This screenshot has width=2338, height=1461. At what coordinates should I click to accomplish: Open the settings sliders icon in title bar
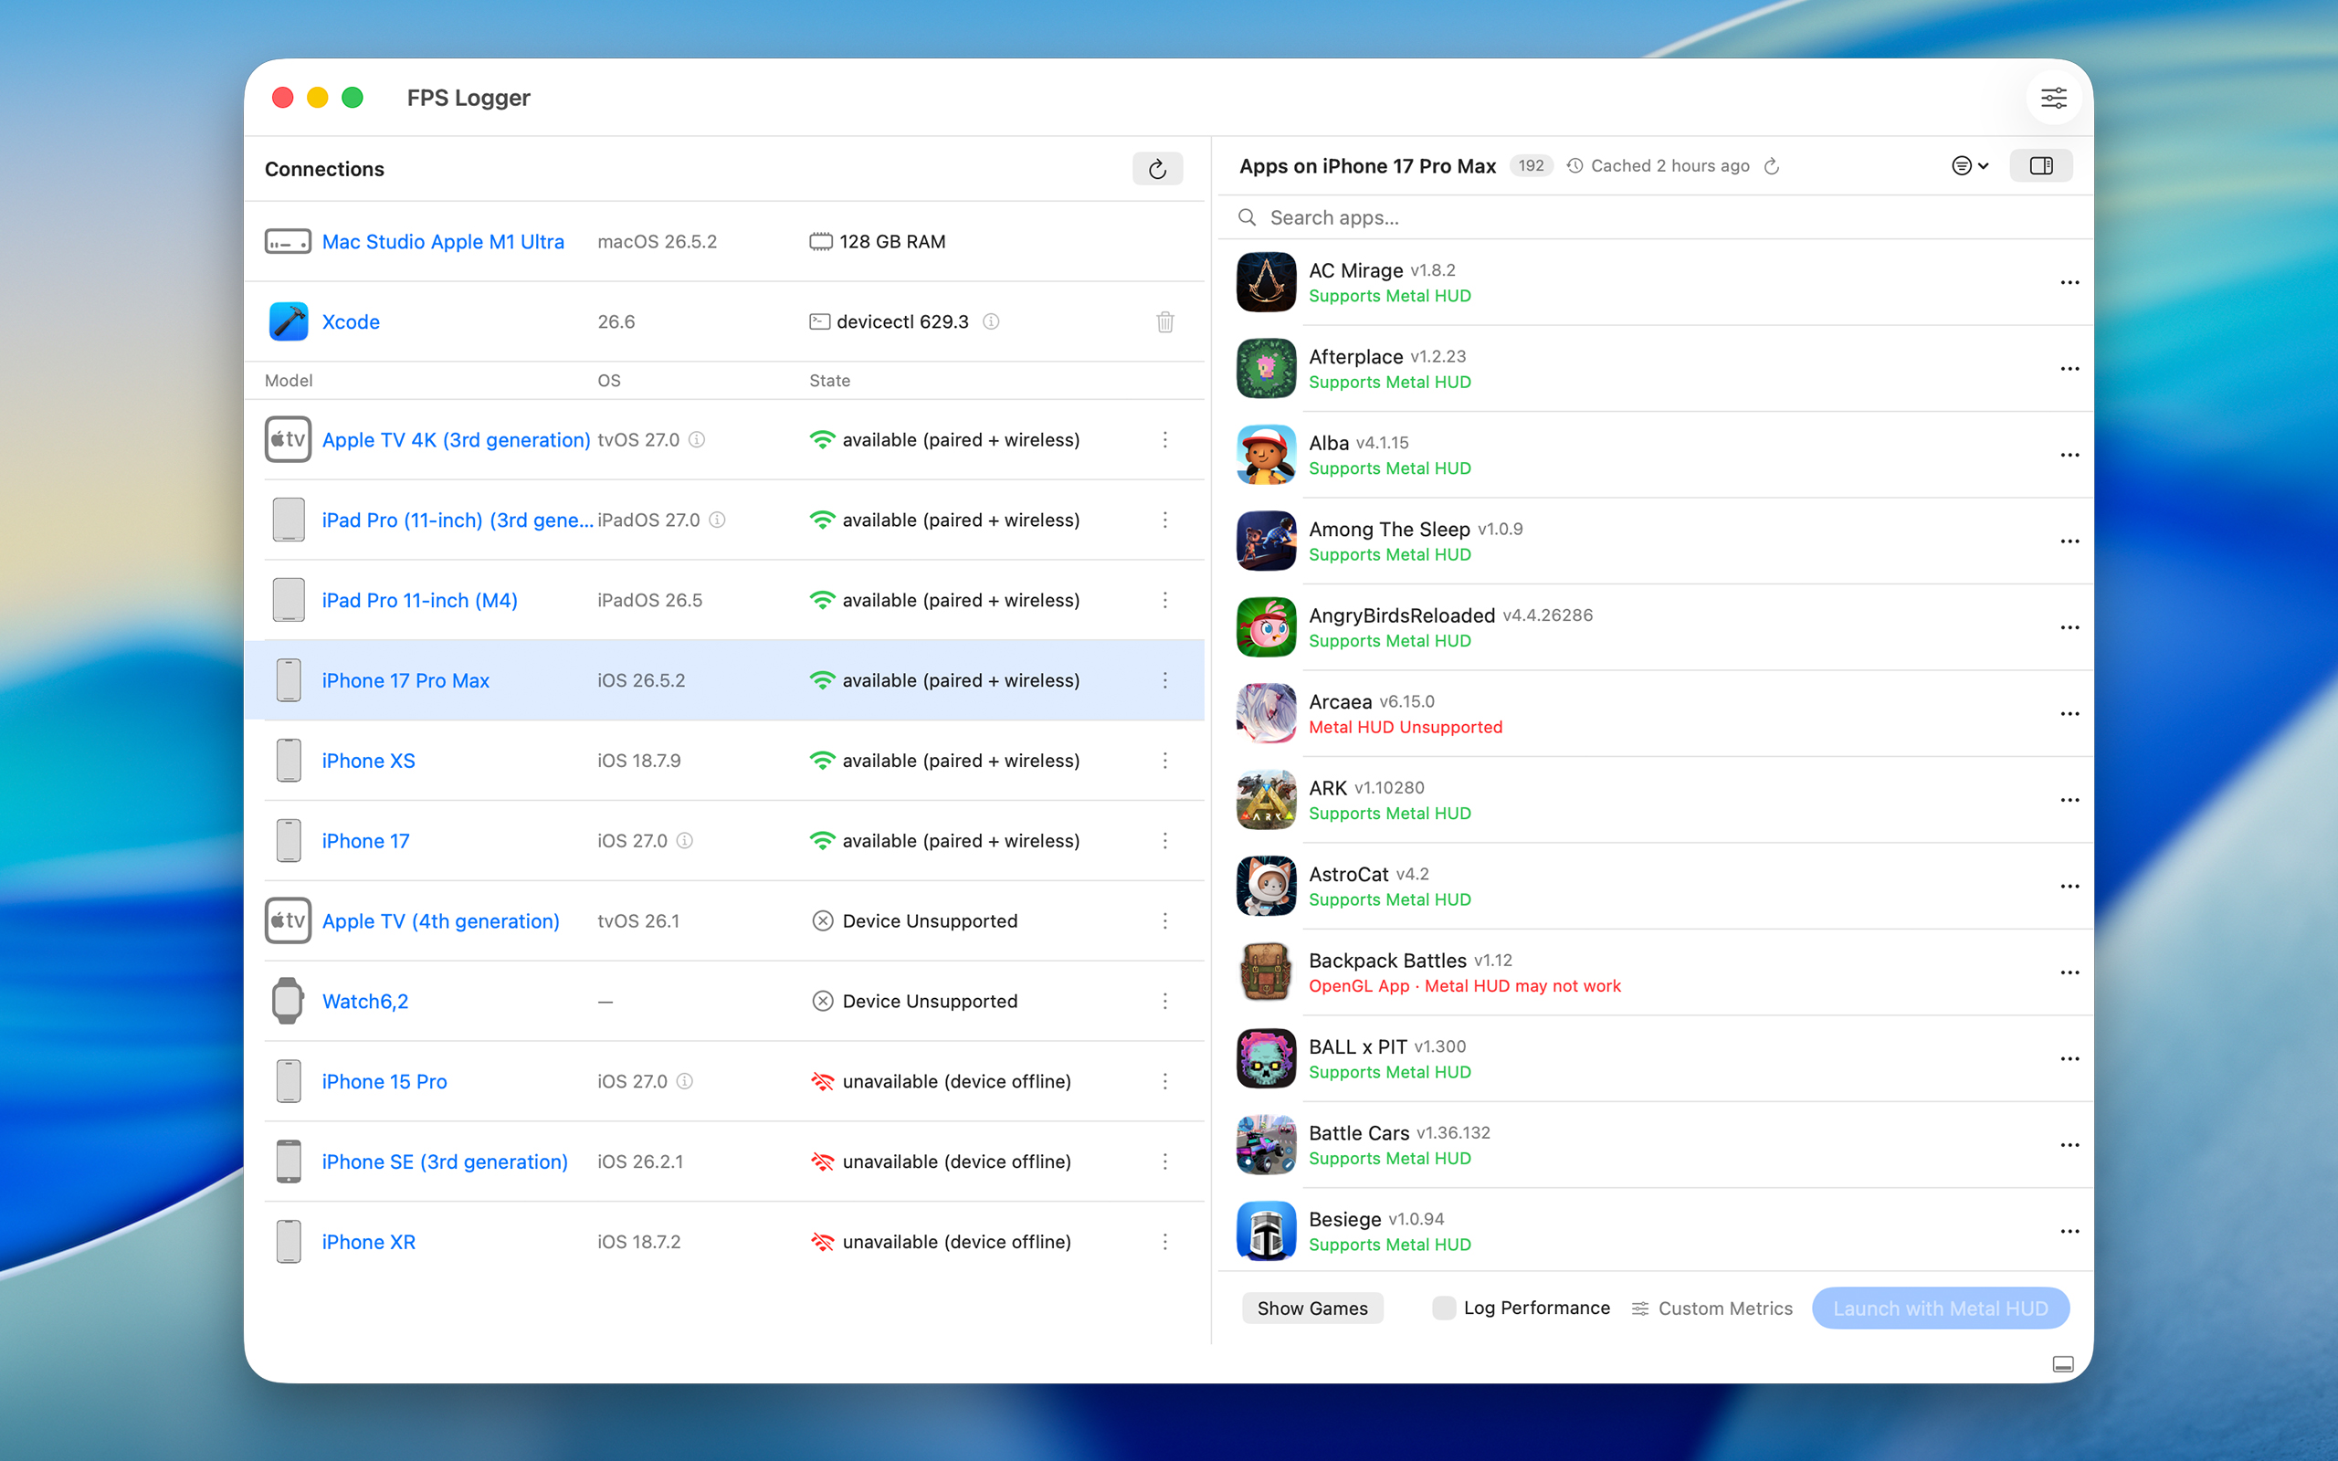2053,98
